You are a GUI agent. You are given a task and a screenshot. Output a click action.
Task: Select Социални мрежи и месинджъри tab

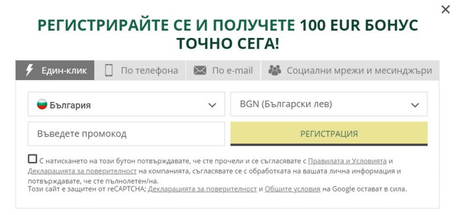[350, 70]
